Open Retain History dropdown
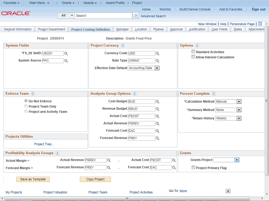The width and height of the screenshot is (269, 201). pos(238,118)
